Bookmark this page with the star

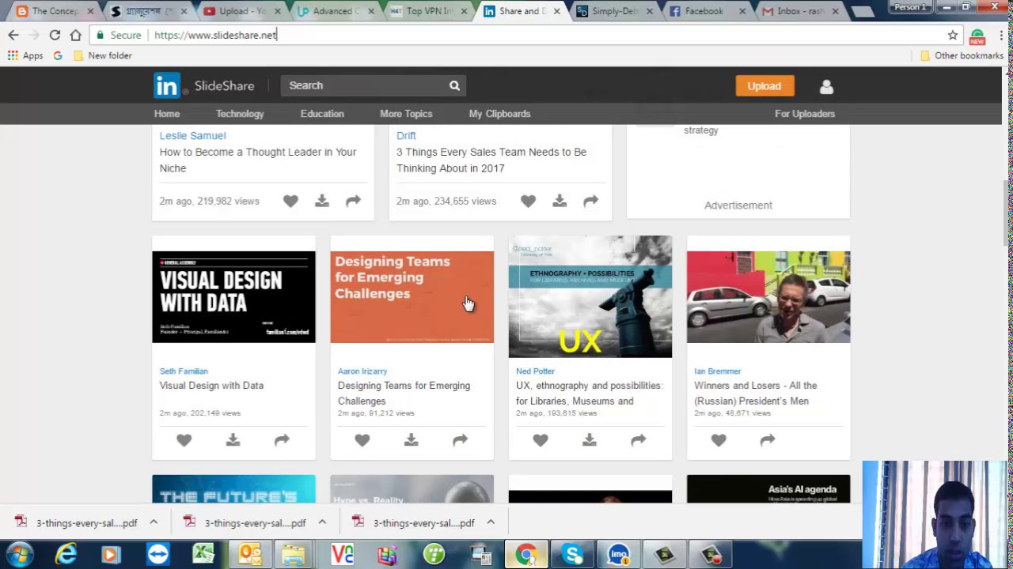click(x=953, y=35)
